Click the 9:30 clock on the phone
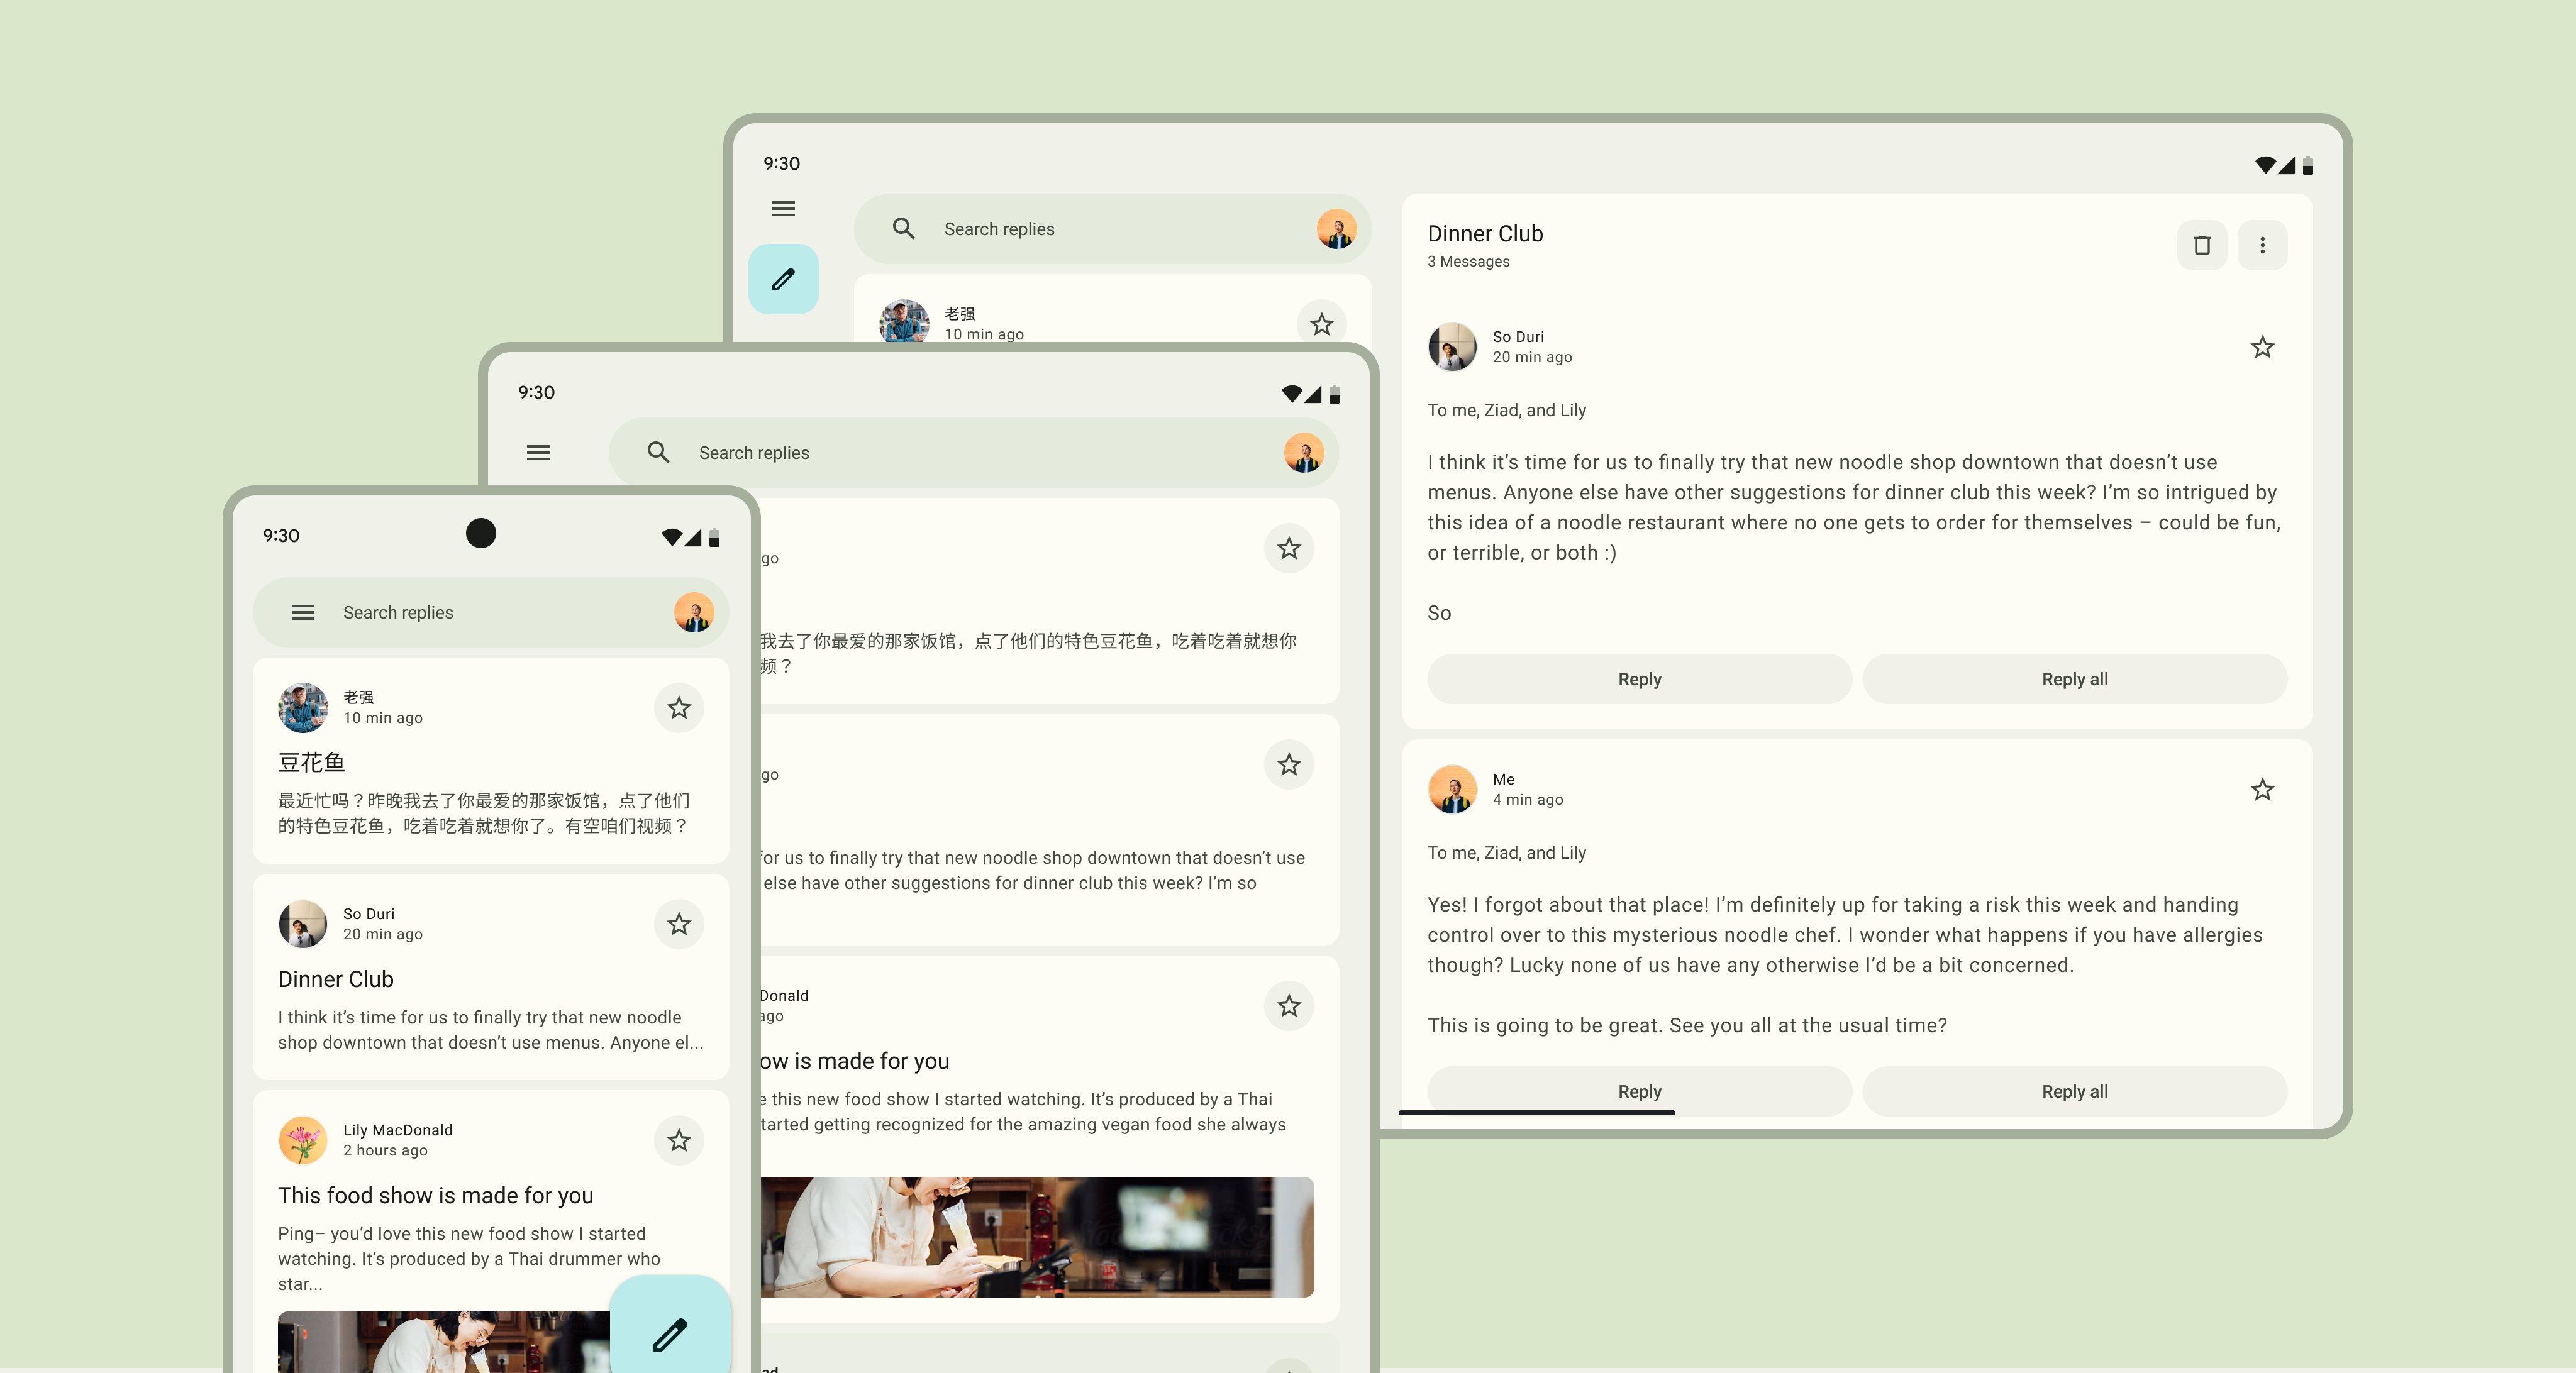 (281, 536)
